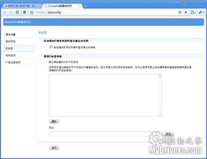The height and width of the screenshot is (159, 207).
Task: Toggle the IE list confirmation dialog checkbox
Action: pyautogui.click(x=51, y=47)
